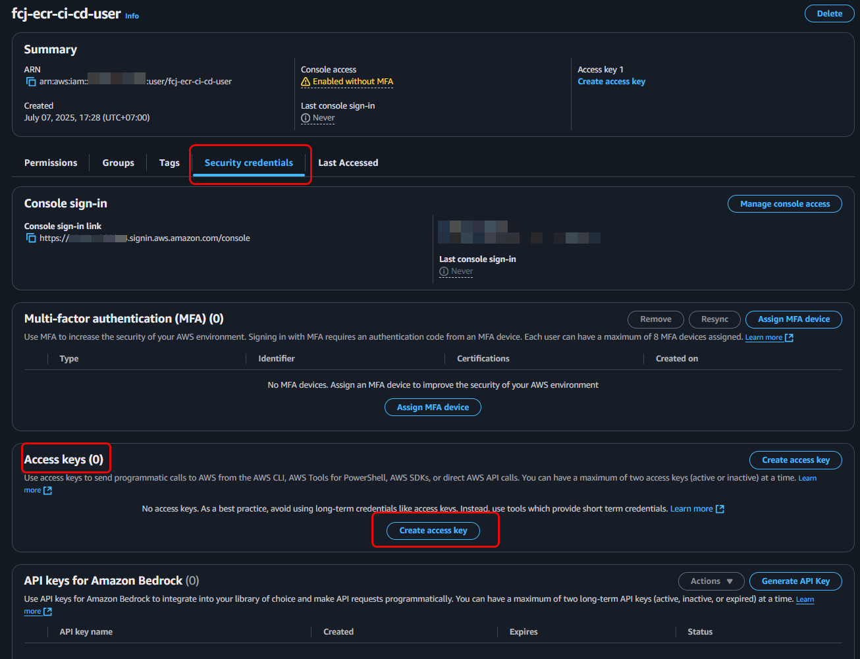Image resolution: width=860 pixels, height=659 pixels.
Task: Open the Groups tab
Action: coord(119,163)
